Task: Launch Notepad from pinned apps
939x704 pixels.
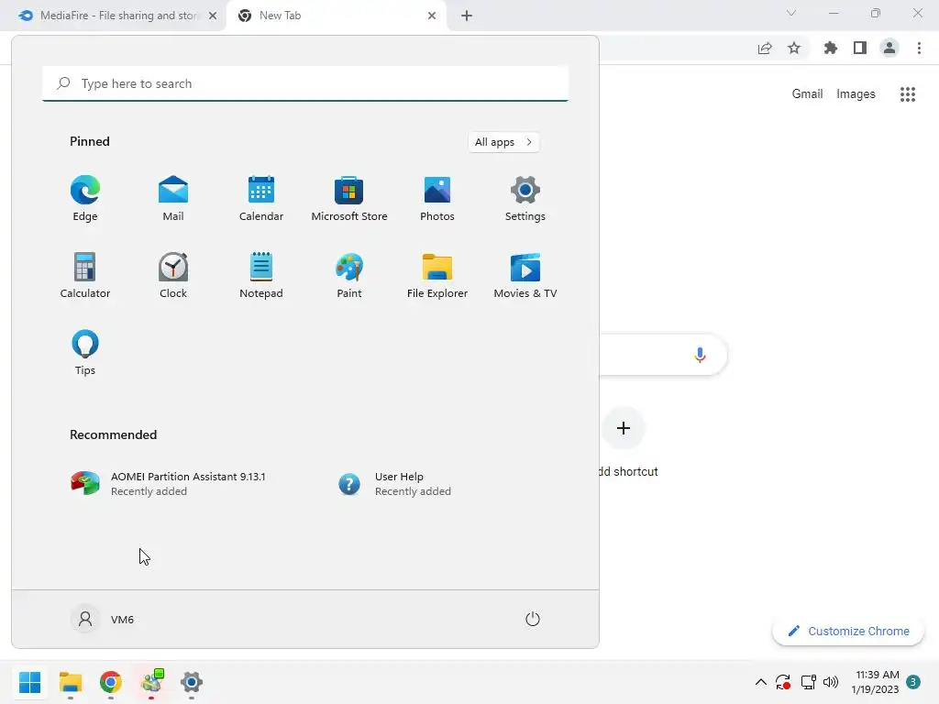Action: (261, 275)
